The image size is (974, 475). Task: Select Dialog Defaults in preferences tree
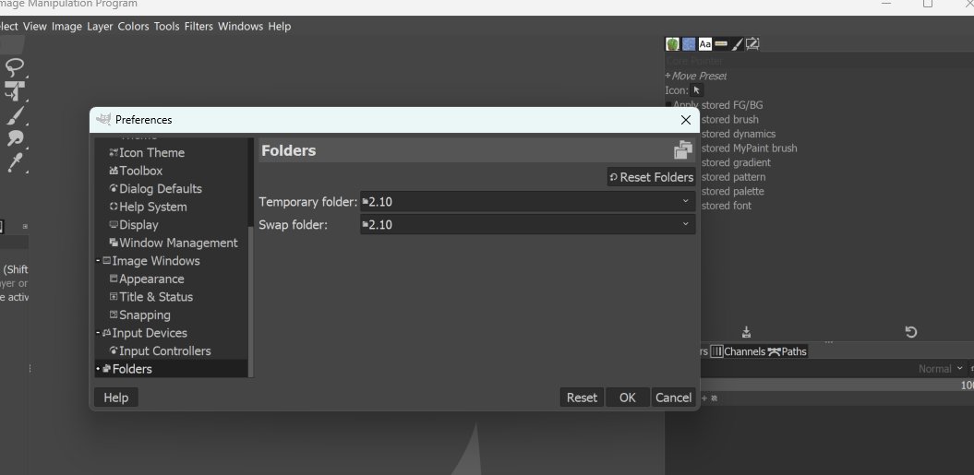(161, 189)
